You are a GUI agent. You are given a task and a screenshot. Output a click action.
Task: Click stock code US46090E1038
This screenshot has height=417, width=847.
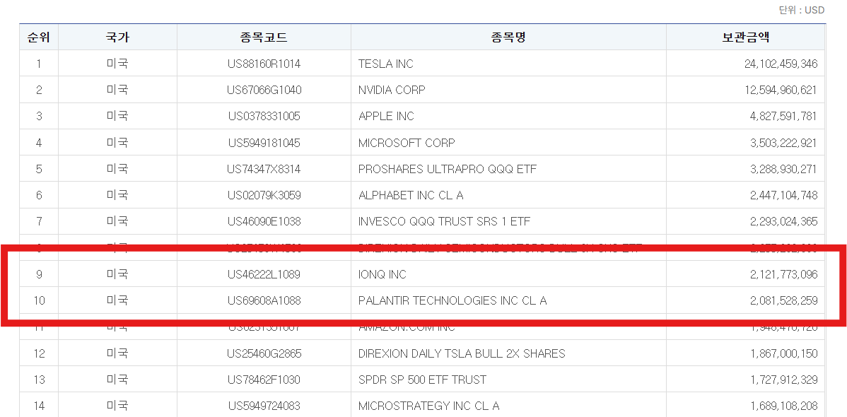point(264,221)
